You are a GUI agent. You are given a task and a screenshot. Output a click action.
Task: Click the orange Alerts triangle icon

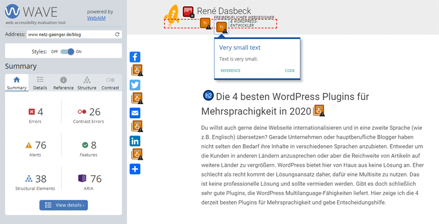tap(28, 145)
